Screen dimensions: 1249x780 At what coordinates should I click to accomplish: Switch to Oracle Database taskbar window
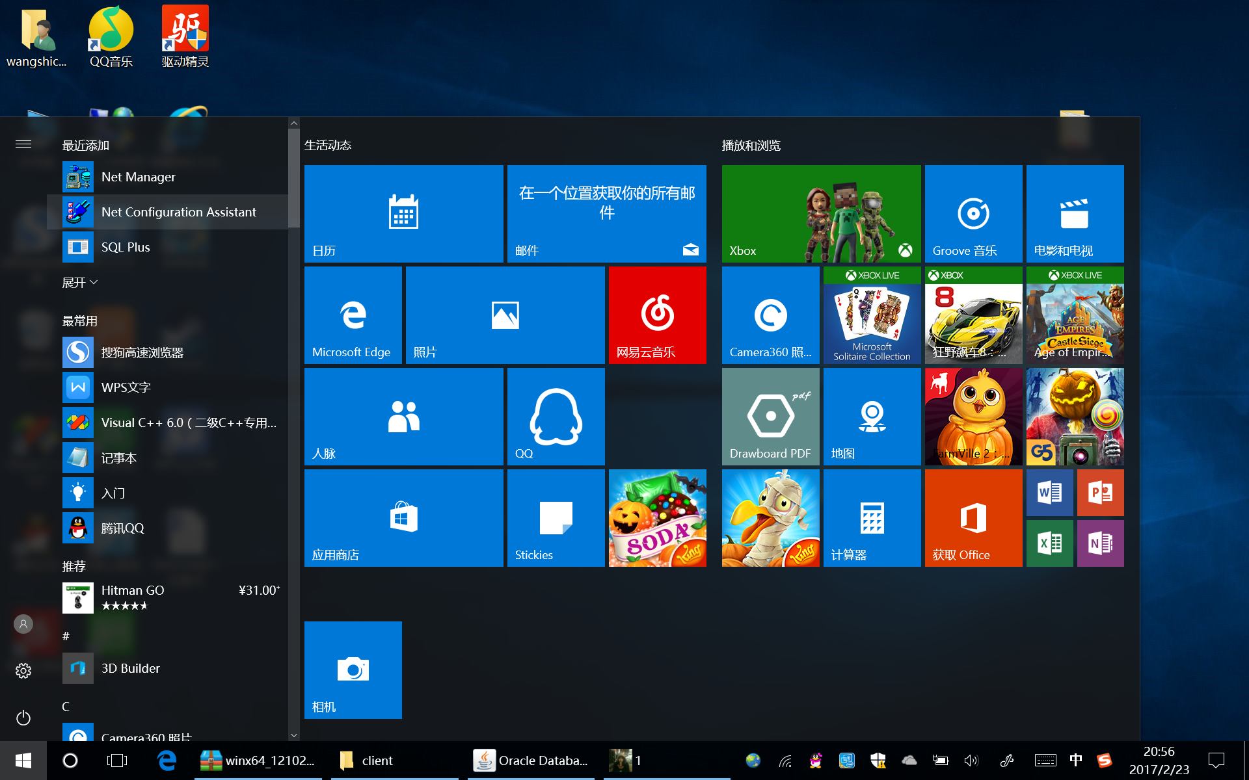coord(531,760)
